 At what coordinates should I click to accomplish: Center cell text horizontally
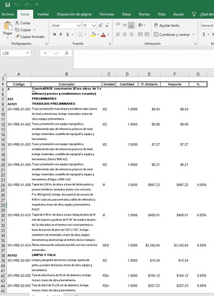[x=124, y=34]
